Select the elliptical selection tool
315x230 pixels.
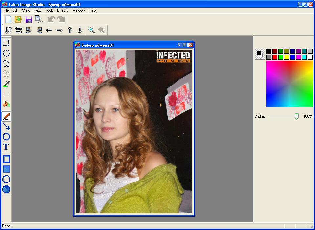(x=6, y=53)
